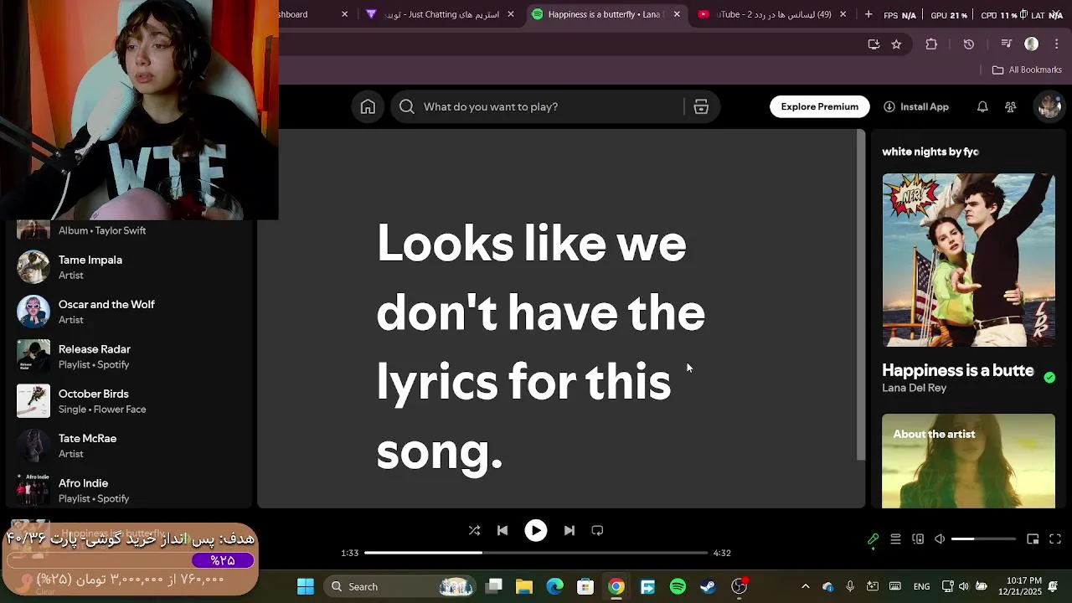Click the Release Radar cover thumbnail
1072x603 pixels.
[33, 356]
